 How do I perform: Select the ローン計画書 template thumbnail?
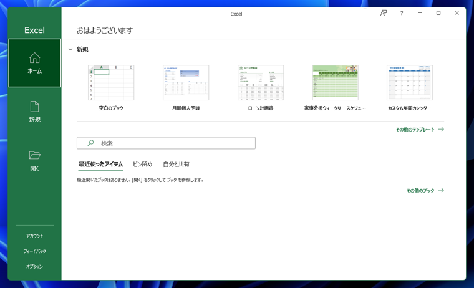coord(261,82)
